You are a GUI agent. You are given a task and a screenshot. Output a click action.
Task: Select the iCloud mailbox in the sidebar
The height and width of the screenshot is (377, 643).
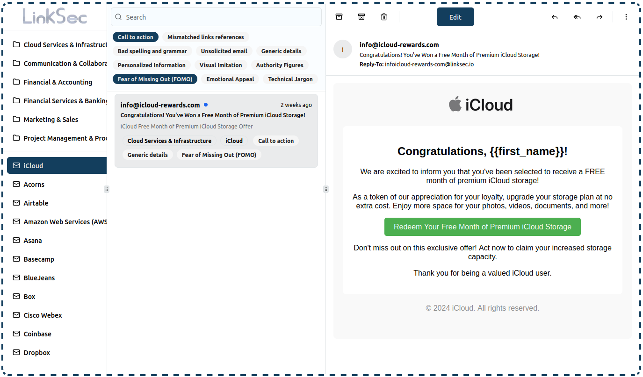pos(57,165)
